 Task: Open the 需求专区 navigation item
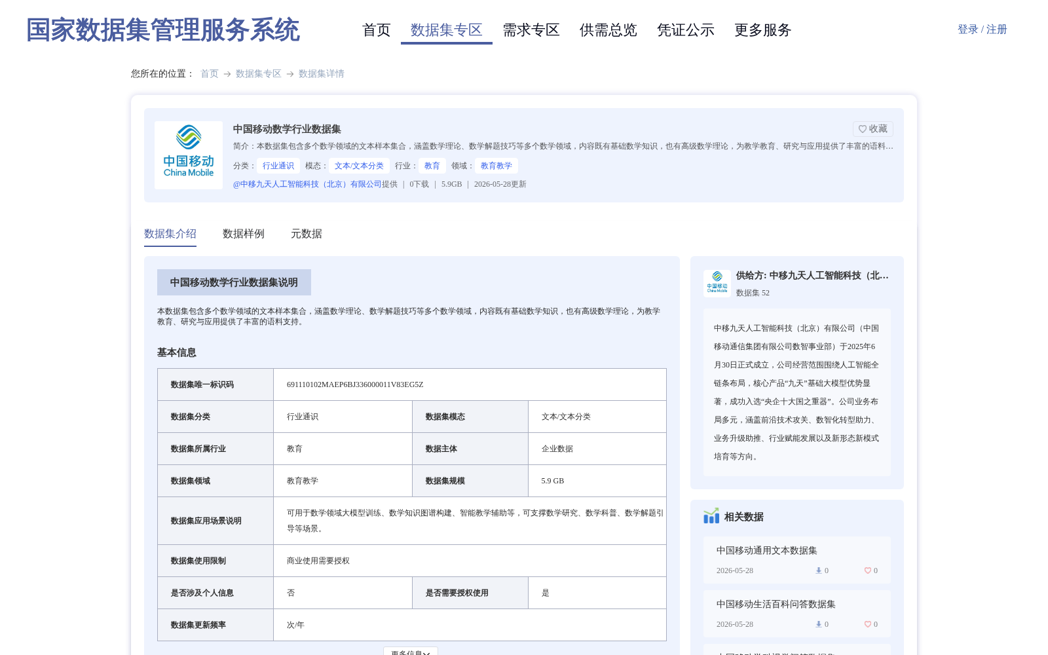click(x=531, y=30)
